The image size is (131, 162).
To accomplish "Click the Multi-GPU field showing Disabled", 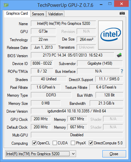I will (x=77, y=135).
